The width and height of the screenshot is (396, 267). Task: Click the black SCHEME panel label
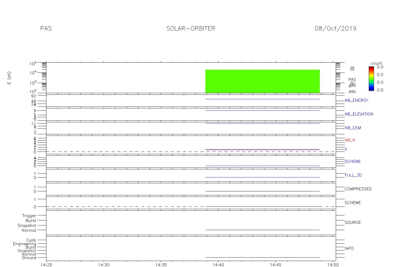pos(353,203)
